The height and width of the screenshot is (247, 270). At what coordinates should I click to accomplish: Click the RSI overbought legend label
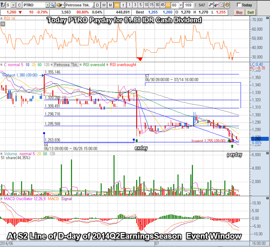click(x=123, y=65)
